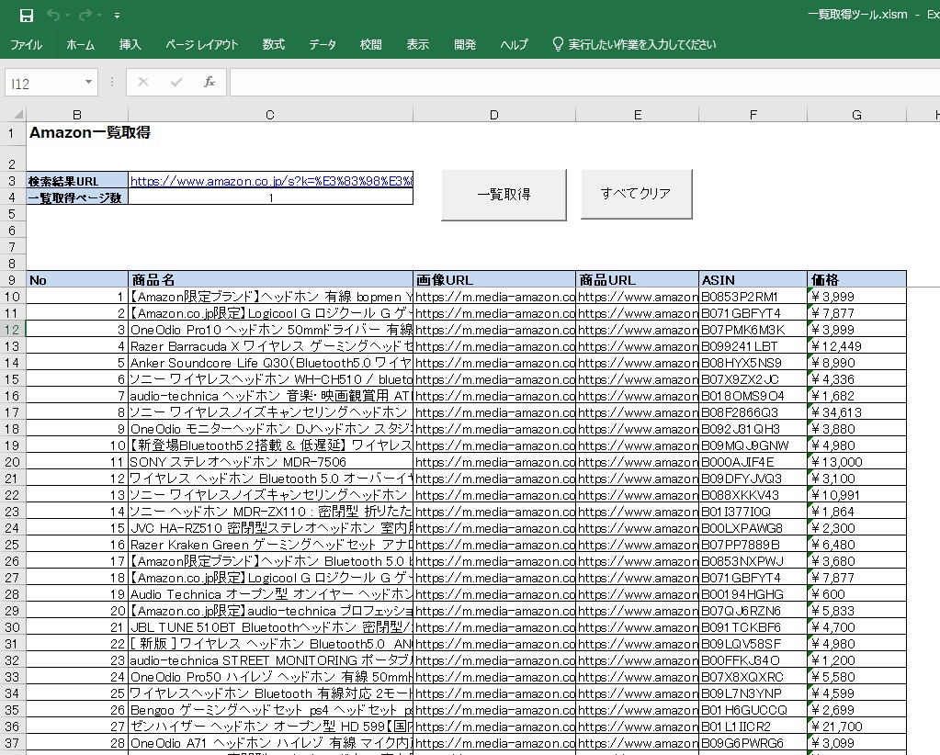Click the Select All corner triangle
Viewport: 940px width, 755px height.
click(17, 114)
